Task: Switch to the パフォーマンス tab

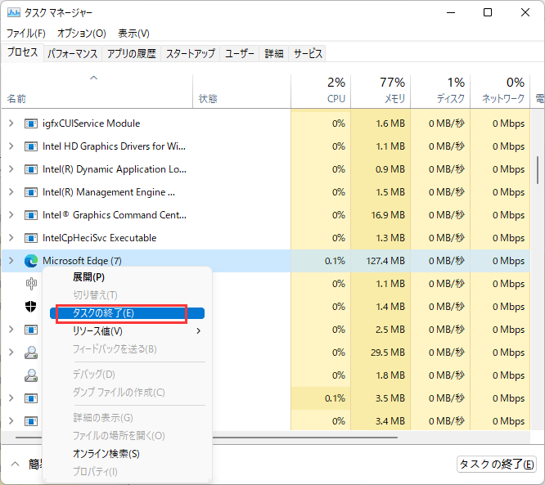Action: (x=73, y=53)
